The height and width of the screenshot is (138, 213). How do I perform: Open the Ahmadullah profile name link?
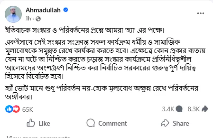43,10
